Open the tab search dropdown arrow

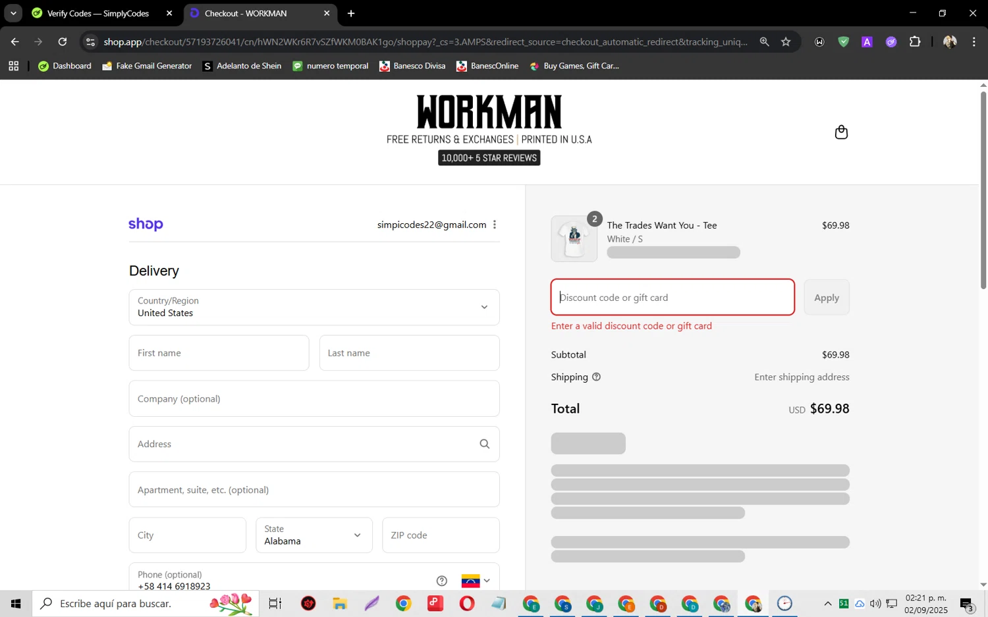click(13, 13)
